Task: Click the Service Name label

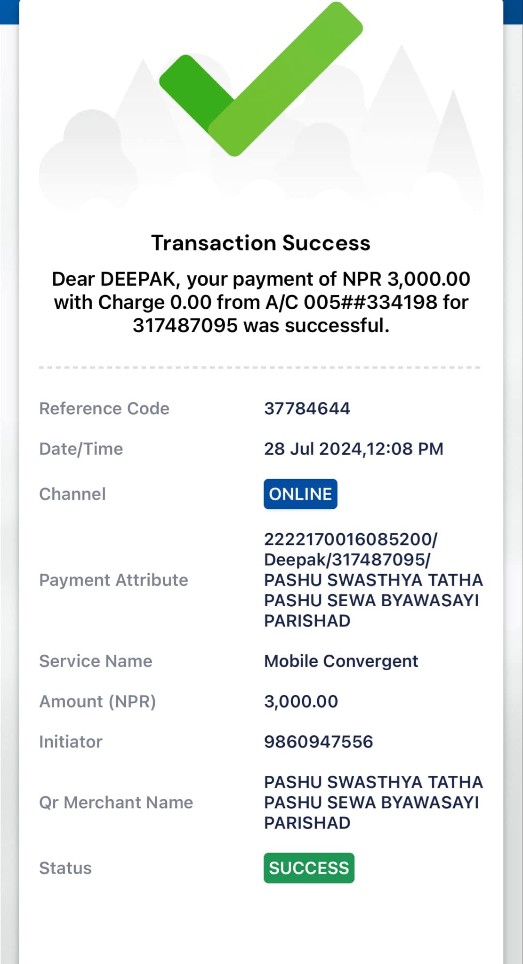Action: (x=96, y=661)
